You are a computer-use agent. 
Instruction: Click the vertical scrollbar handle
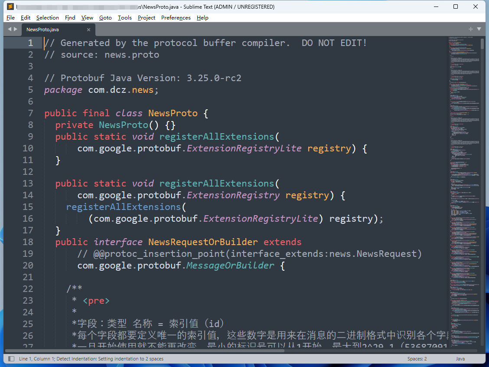(x=482, y=43)
